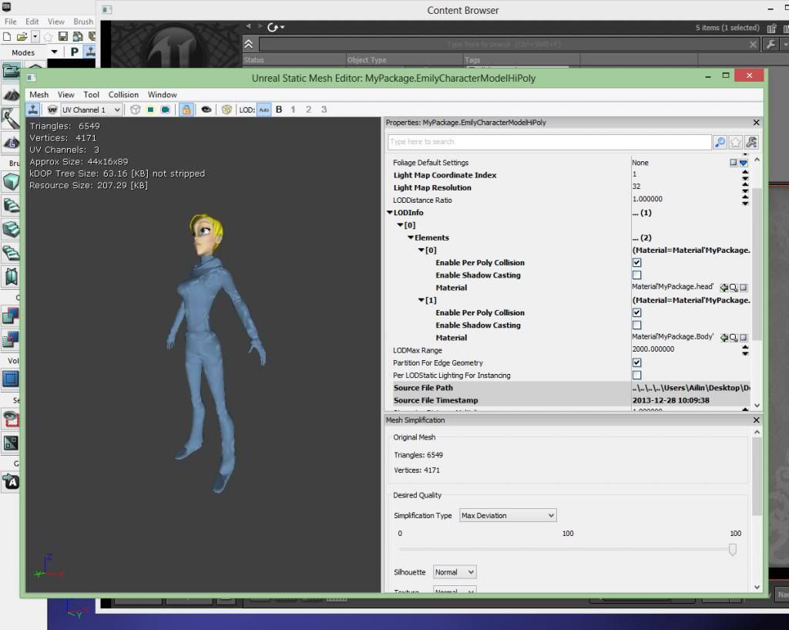Screen dimensions: 789x630
Task: Toggle Enable Shadow Casting for element 1
Action: (x=636, y=325)
